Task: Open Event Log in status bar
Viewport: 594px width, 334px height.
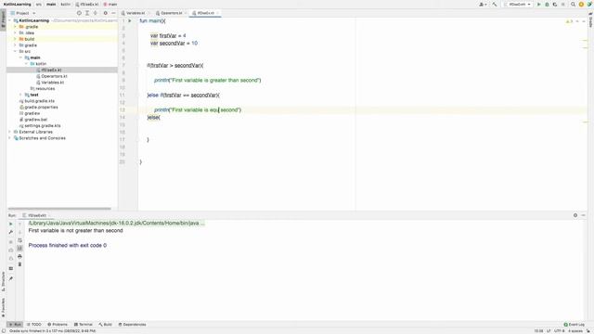Action: tap(574, 325)
